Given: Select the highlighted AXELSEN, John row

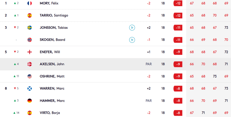Looking at the screenshot, I should 115,64.
